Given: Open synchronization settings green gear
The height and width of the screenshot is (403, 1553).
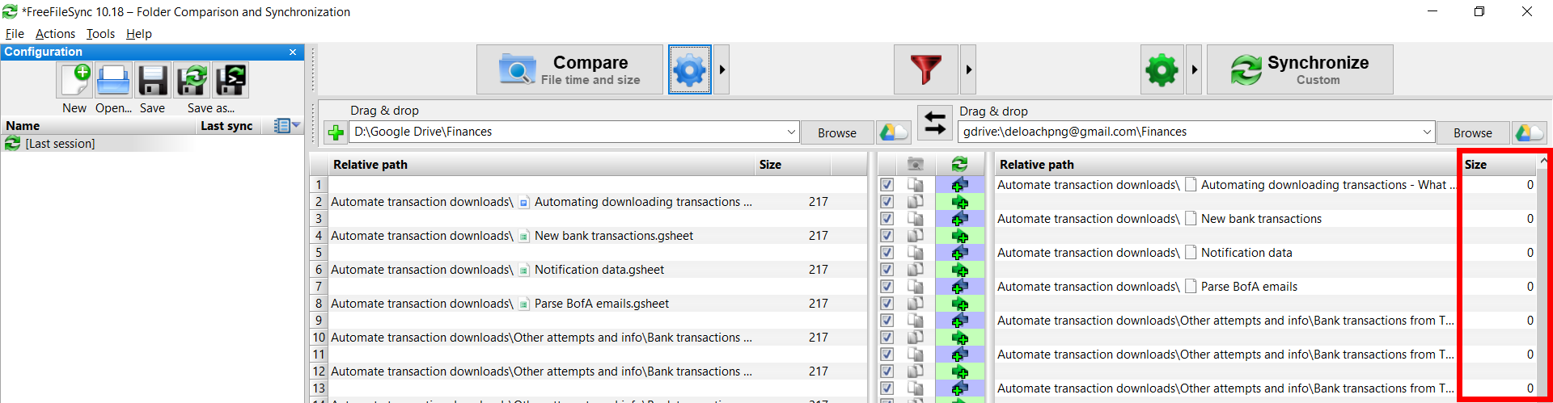Looking at the screenshot, I should point(1162,69).
